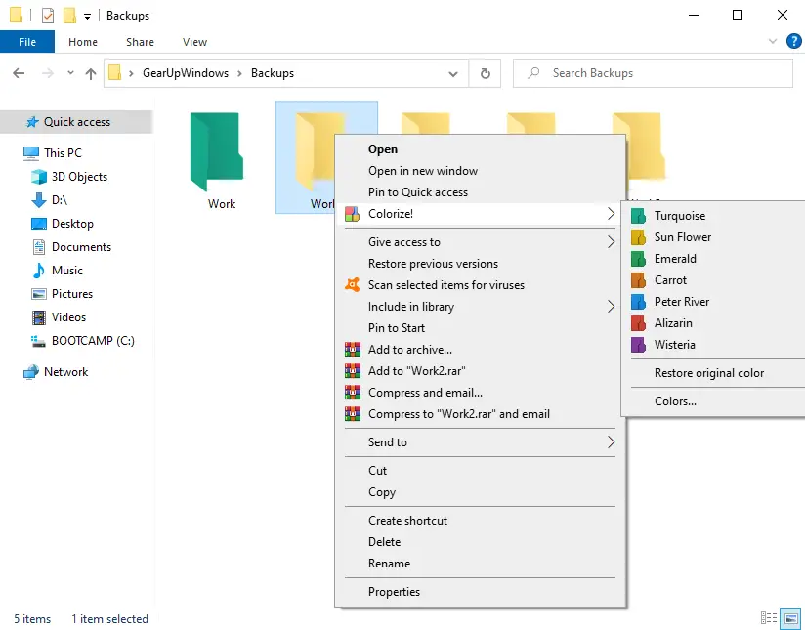Click the Forward navigation arrow

pyautogui.click(x=48, y=73)
